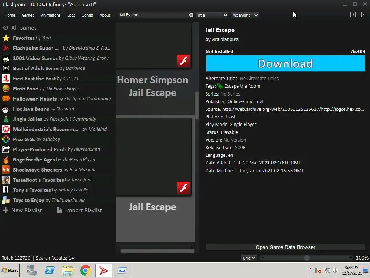Open the Config tab

point(87,15)
